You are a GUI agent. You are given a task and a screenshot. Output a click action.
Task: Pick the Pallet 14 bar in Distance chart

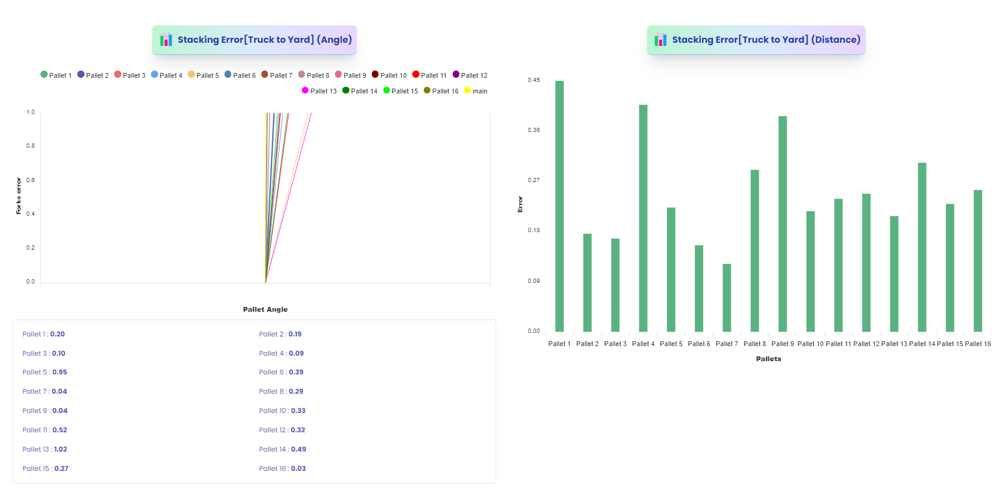click(x=922, y=247)
